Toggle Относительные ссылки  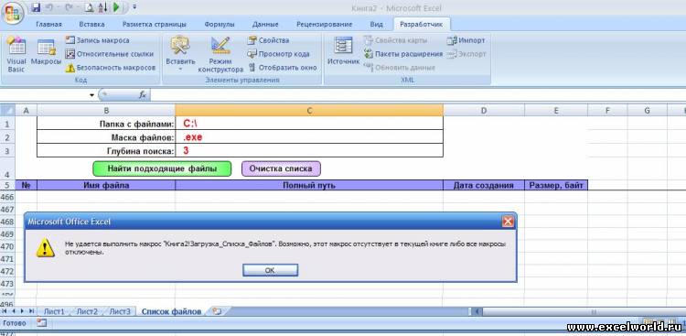(x=110, y=54)
